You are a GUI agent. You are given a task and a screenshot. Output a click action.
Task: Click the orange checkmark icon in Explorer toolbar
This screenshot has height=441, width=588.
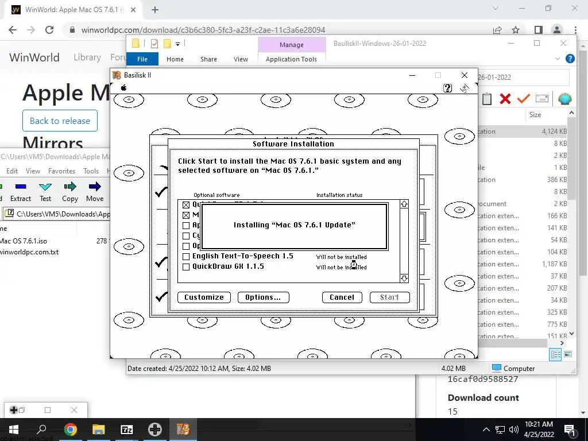[x=524, y=99]
